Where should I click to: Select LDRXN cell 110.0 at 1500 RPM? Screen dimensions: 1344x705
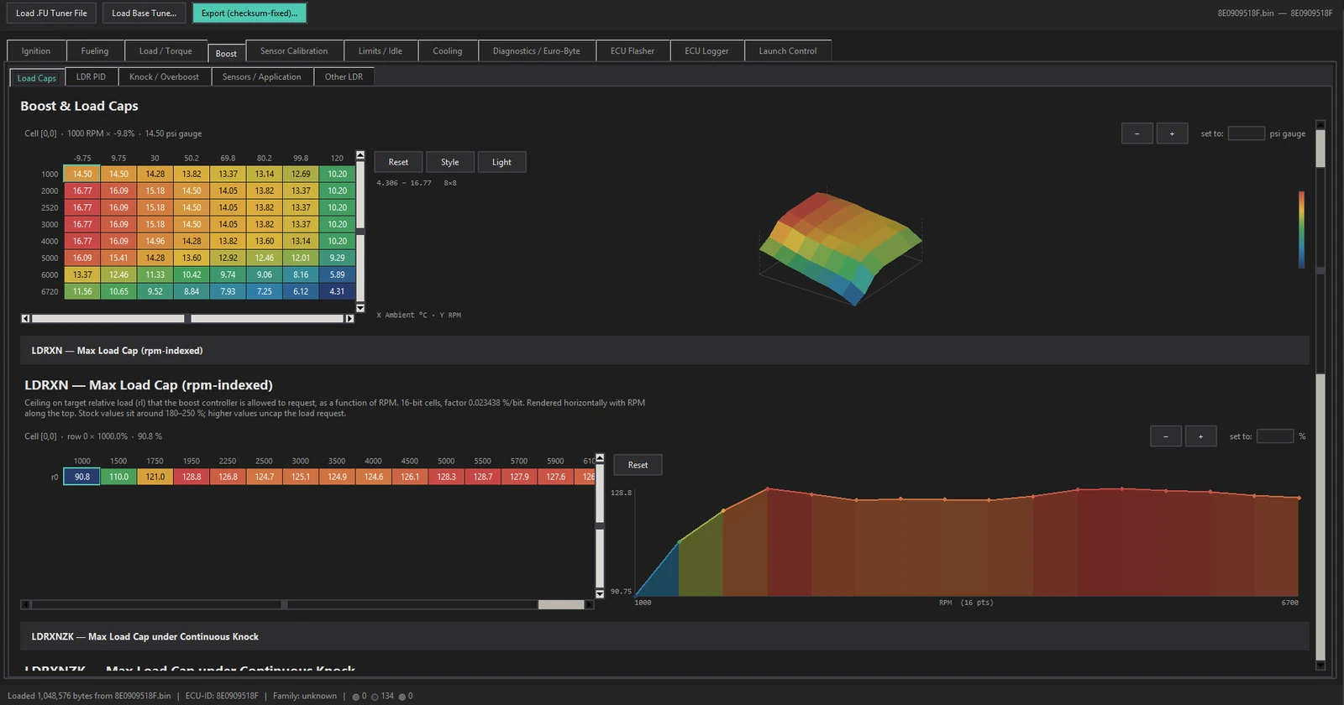(x=118, y=477)
